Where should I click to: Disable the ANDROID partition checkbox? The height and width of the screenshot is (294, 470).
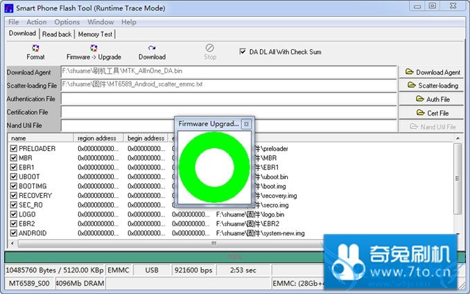point(14,233)
